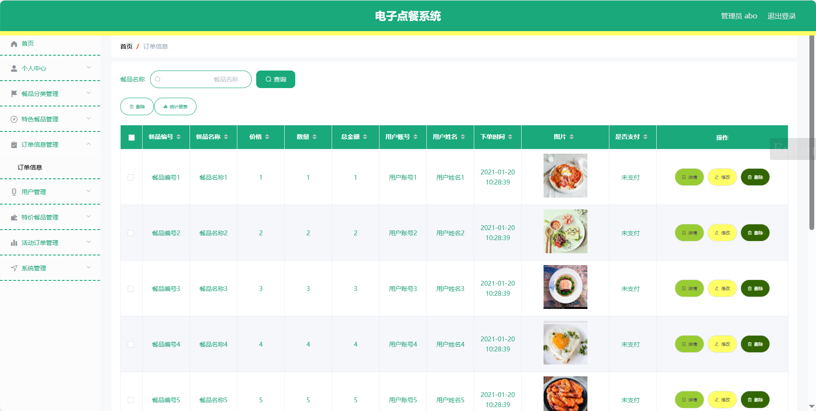Expand the 特价餐品管理 menu chevron

[x=89, y=216]
